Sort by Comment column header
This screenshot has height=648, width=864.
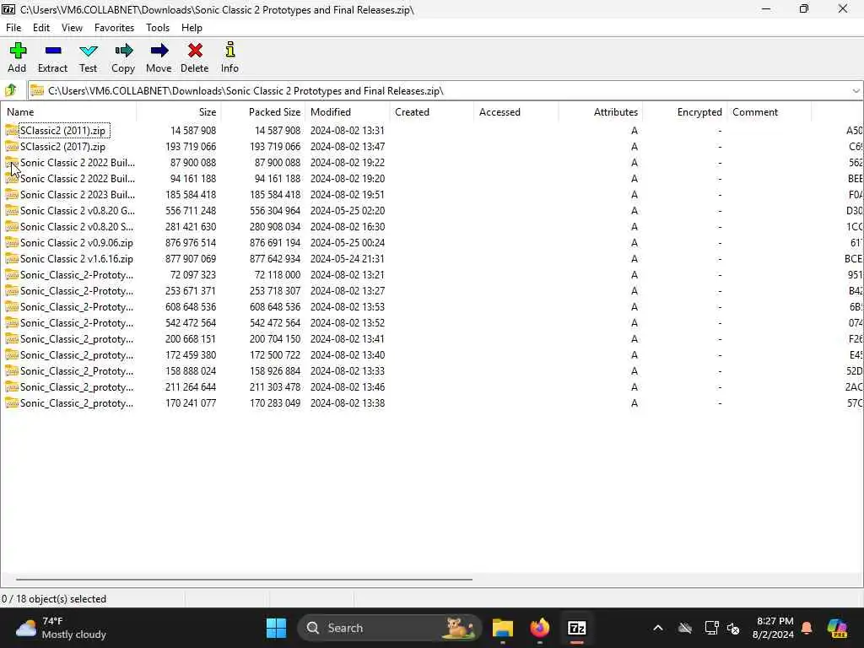[769, 112]
